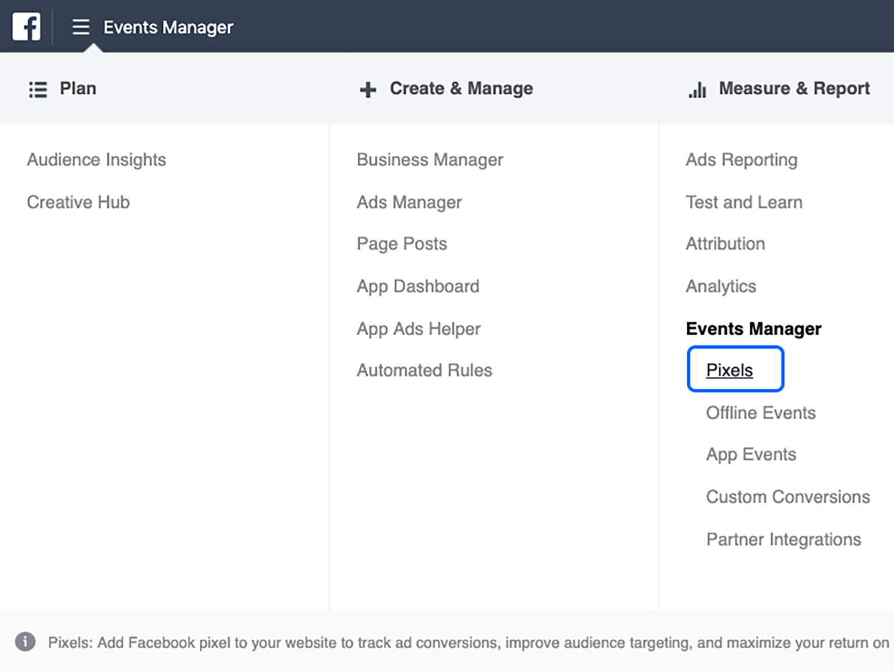This screenshot has height=671, width=894.
Task: Click the Measure & Report chart icon
Action: coord(697,90)
